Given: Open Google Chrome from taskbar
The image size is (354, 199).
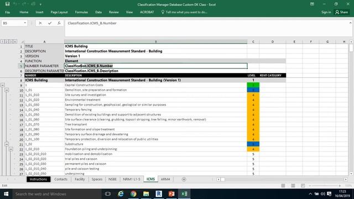Looking at the screenshot, I should click(133, 194).
